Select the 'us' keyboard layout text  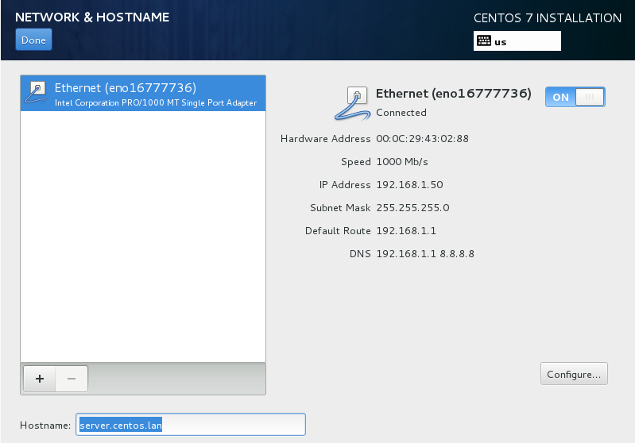(501, 42)
